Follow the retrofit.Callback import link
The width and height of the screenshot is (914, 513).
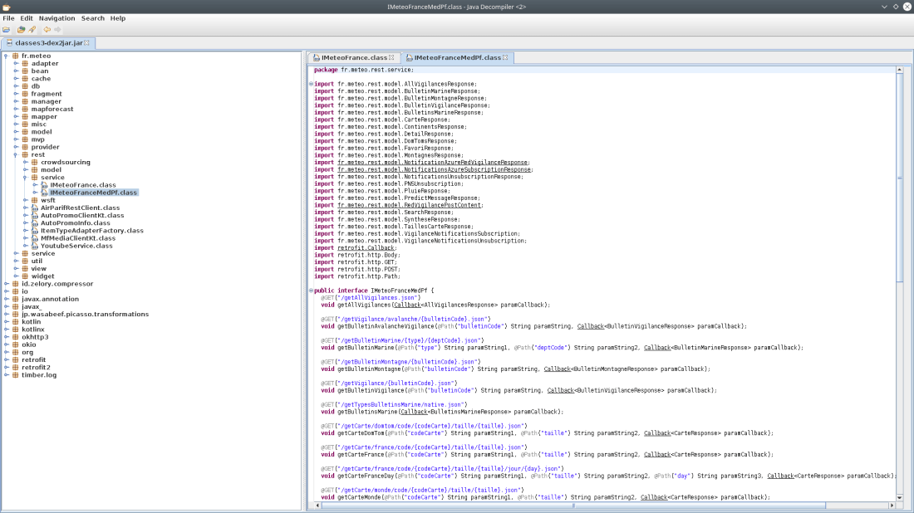tap(366, 248)
